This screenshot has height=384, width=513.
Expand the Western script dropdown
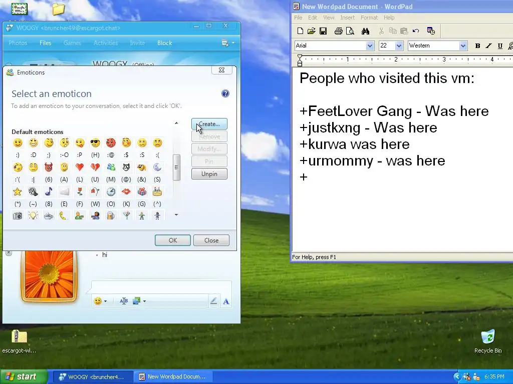click(x=463, y=45)
